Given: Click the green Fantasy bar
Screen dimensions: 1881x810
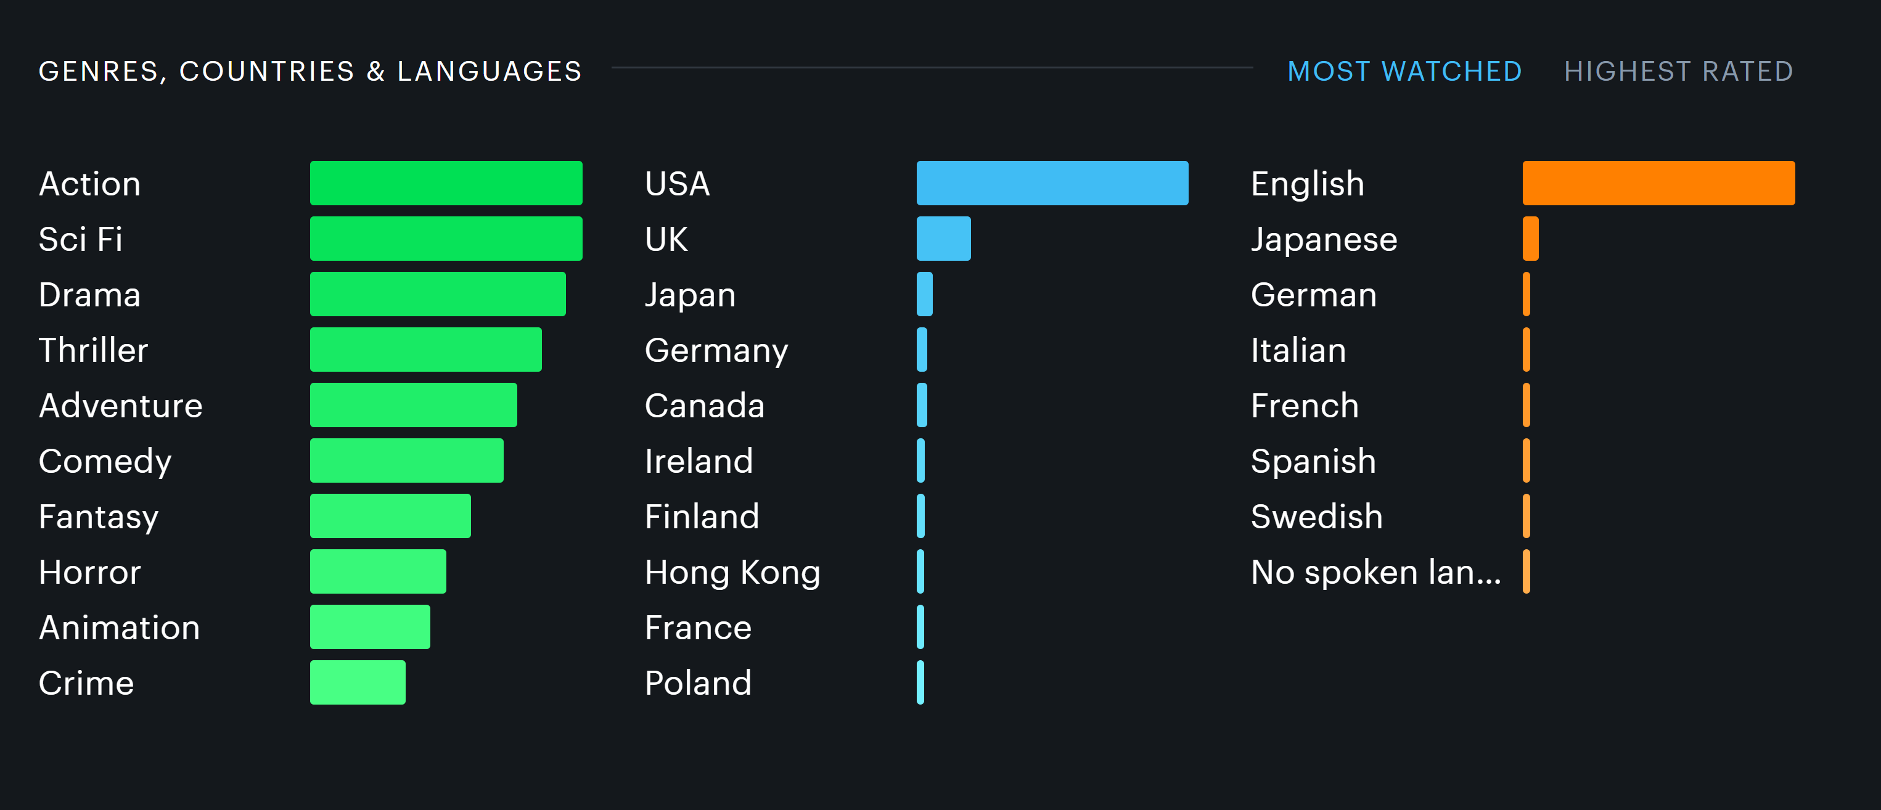Looking at the screenshot, I should (x=390, y=517).
